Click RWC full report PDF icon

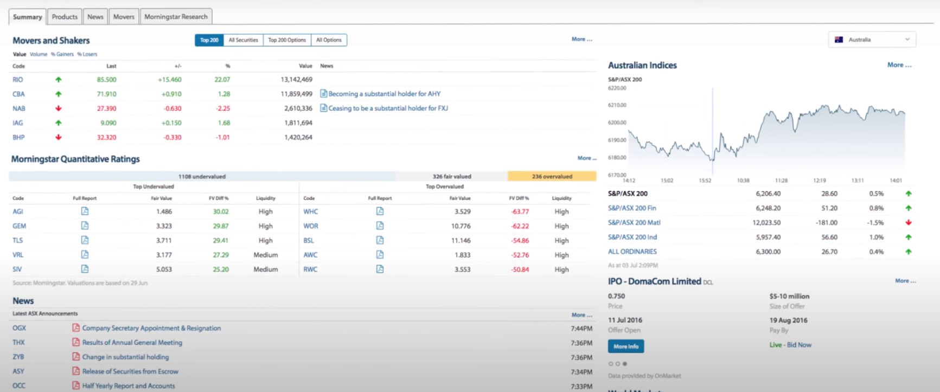click(x=380, y=269)
